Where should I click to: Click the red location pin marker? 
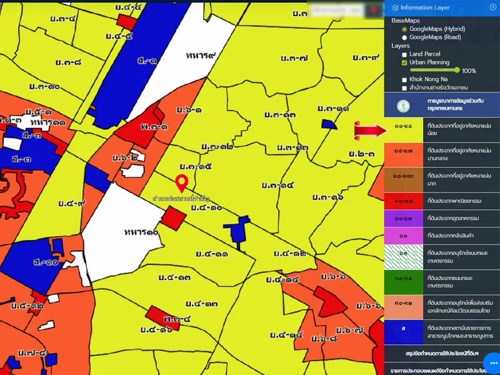[x=182, y=183]
